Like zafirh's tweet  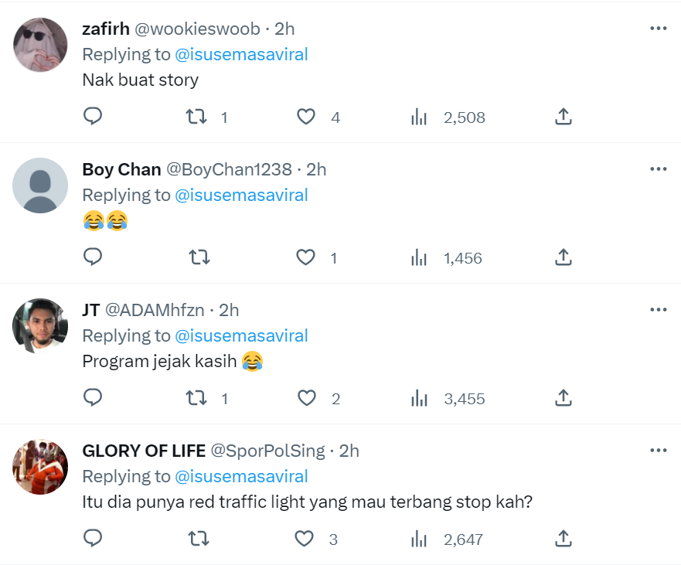coord(307,117)
